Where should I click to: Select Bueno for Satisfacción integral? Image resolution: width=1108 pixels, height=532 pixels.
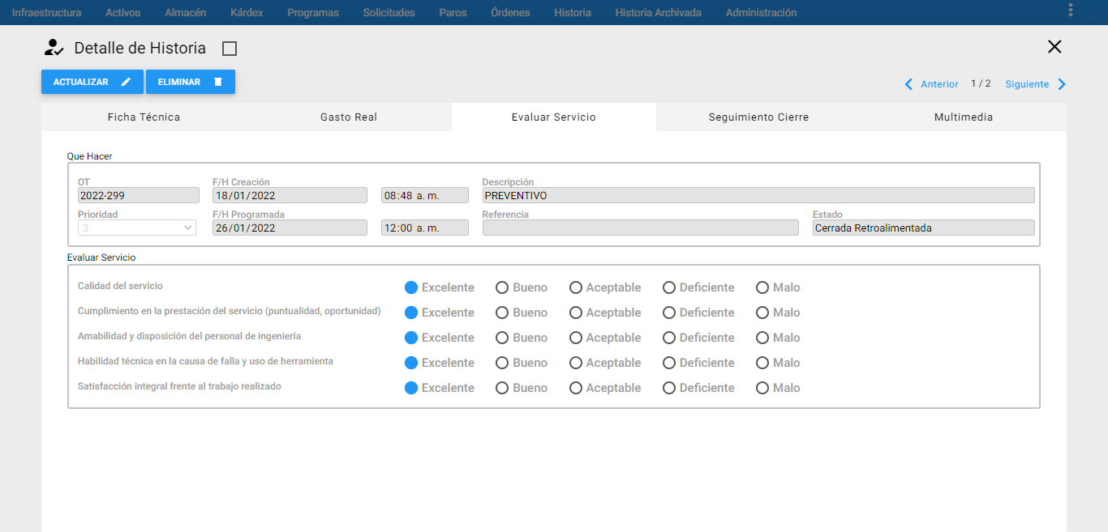coord(502,388)
